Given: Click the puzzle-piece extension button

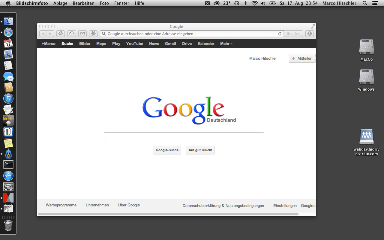Looking at the screenshot, I should [x=93, y=34].
